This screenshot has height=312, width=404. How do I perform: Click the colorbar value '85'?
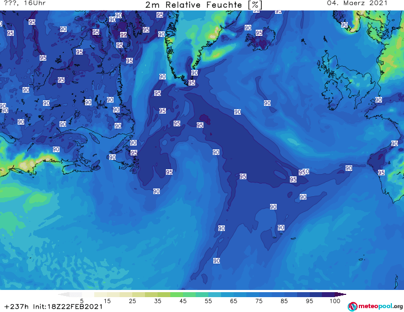click(x=284, y=301)
